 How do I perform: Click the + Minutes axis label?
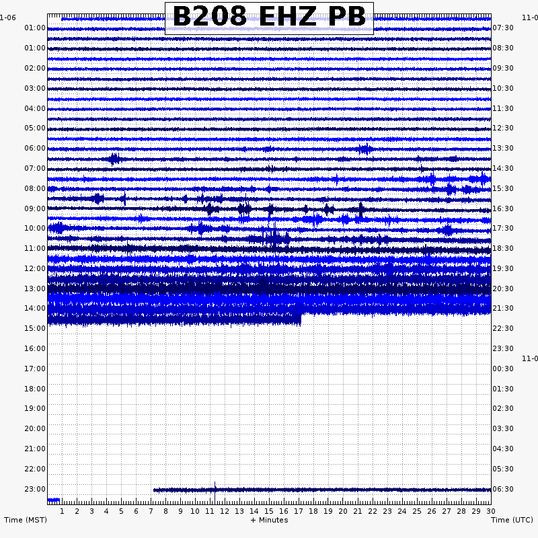coord(270,520)
